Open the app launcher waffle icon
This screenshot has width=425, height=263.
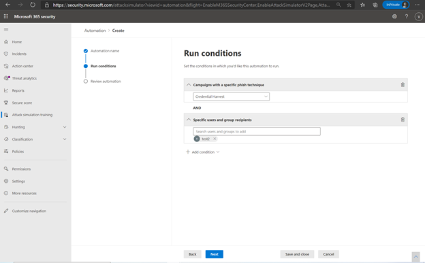[6, 16]
